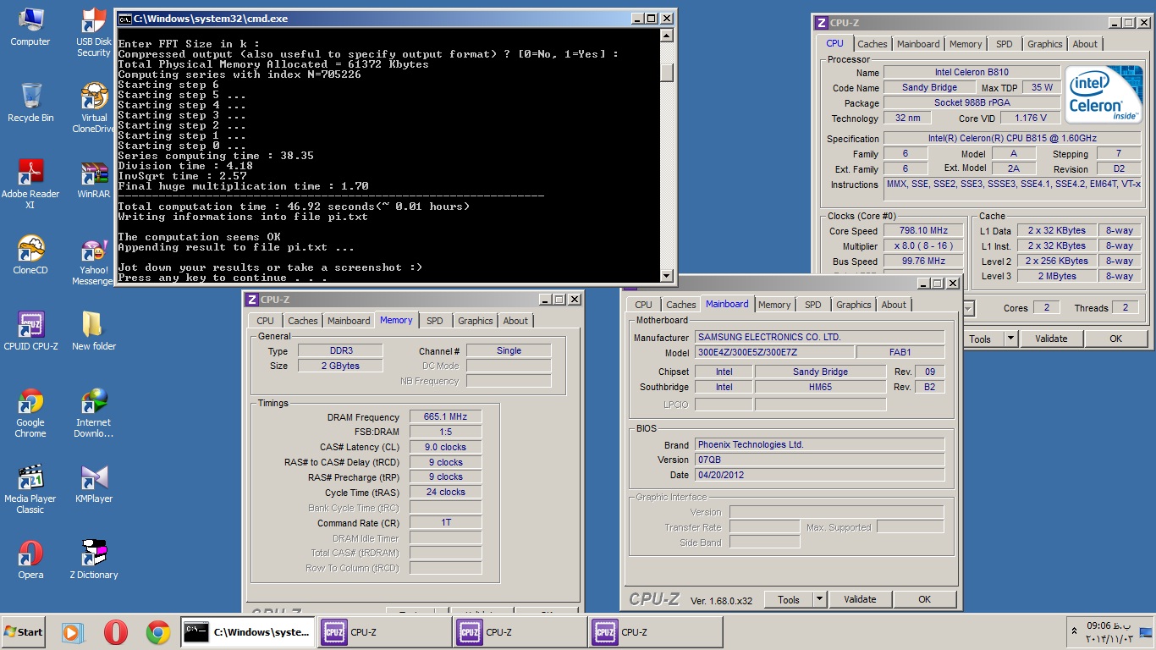Screen dimensions: 1156x650
Task: Switch to Graphics tab in Memory window
Action: coord(475,321)
